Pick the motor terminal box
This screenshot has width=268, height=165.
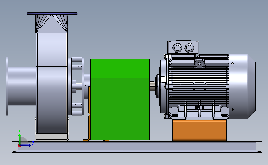coord(183,47)
